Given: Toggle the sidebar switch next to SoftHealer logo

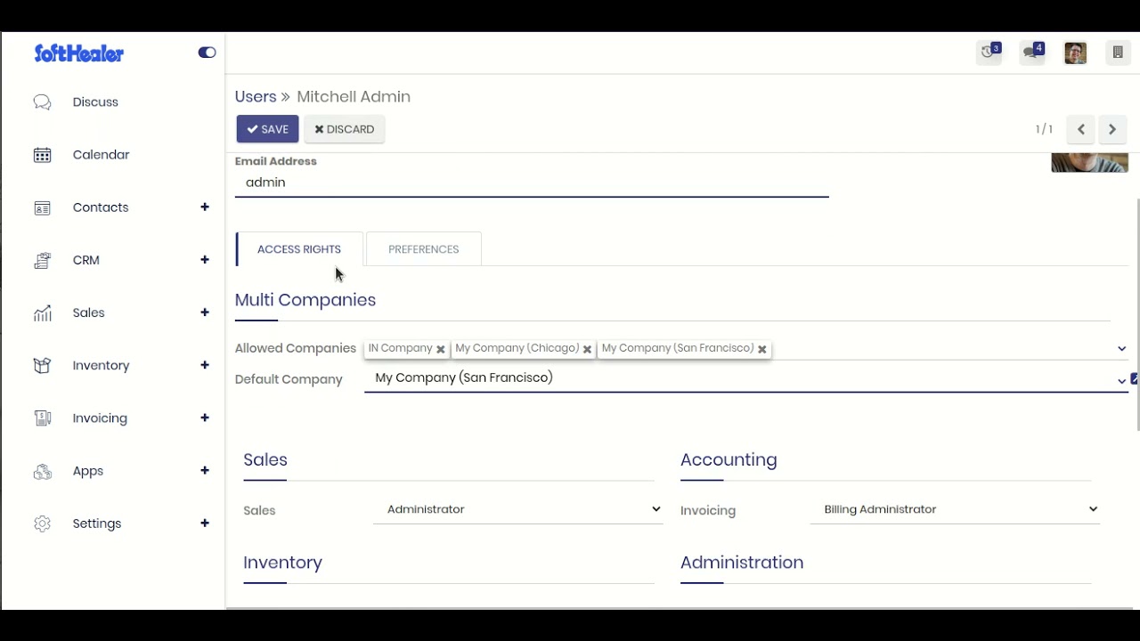Looking at the screenshot, I should 207,53.
